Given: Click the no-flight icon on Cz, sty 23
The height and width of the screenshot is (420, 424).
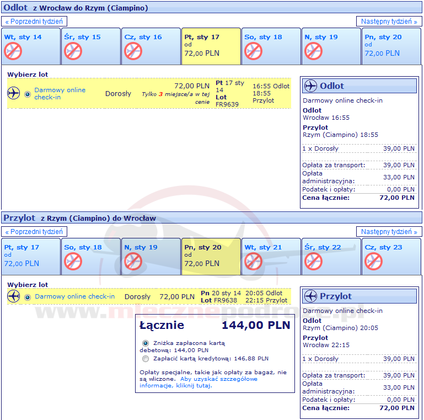Looking at the screenshot, I should (373, 261).
